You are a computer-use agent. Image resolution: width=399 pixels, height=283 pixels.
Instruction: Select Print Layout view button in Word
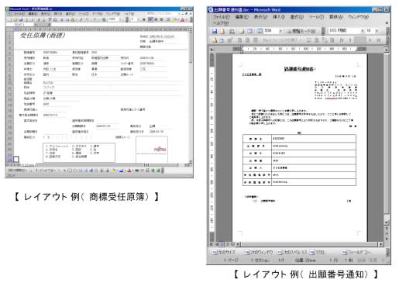222,244
